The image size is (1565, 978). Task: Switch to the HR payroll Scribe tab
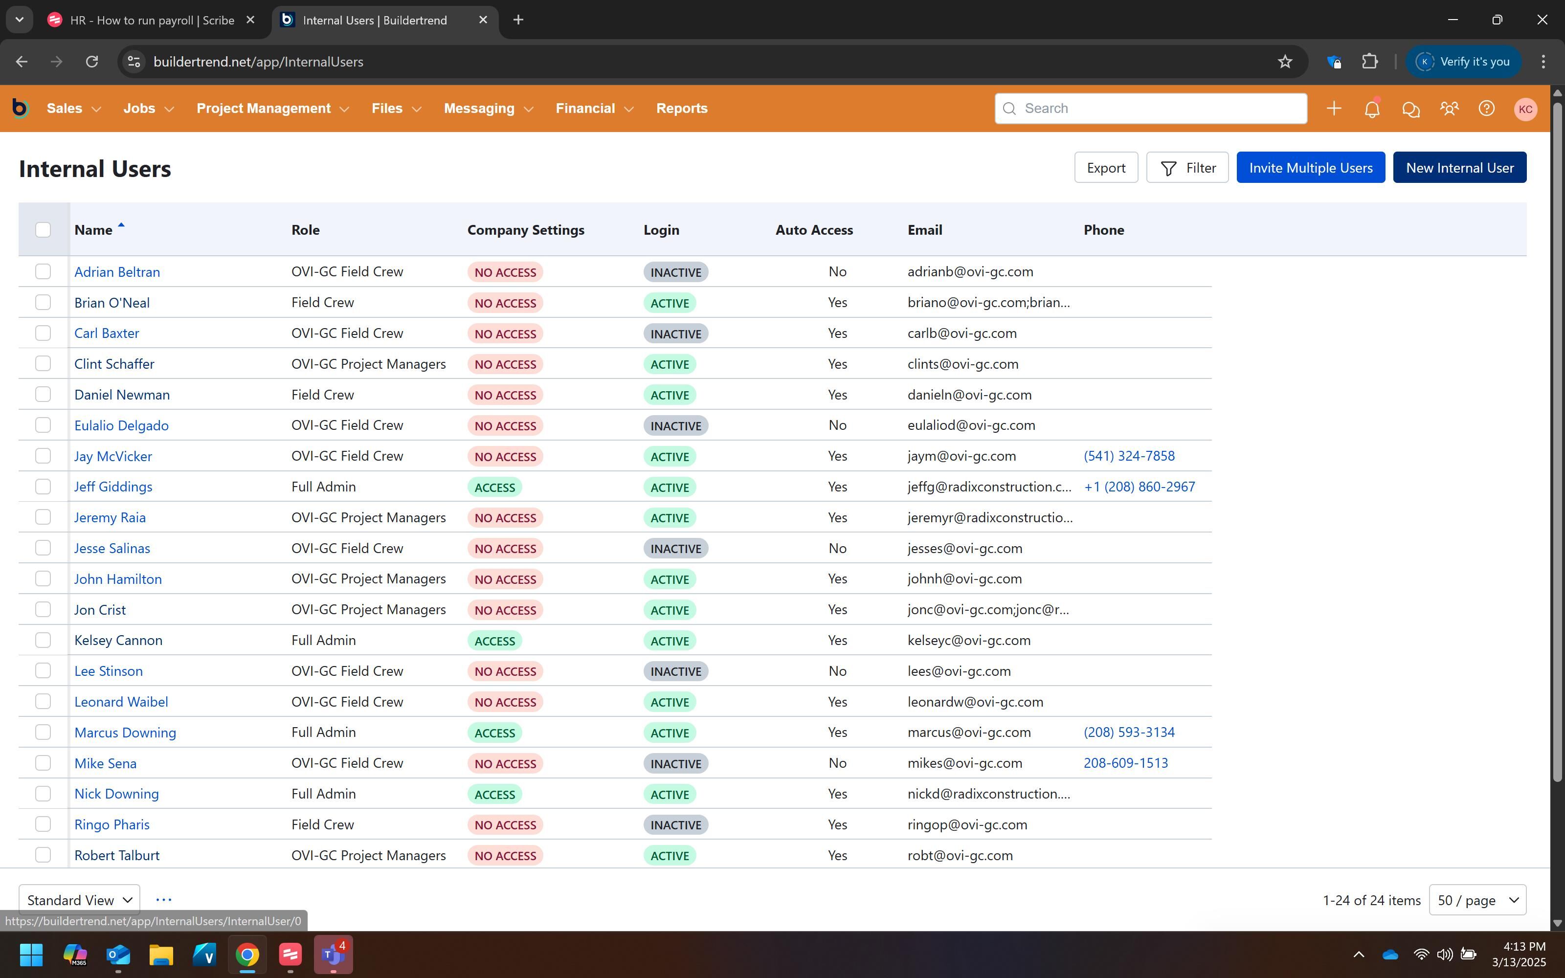152,20
